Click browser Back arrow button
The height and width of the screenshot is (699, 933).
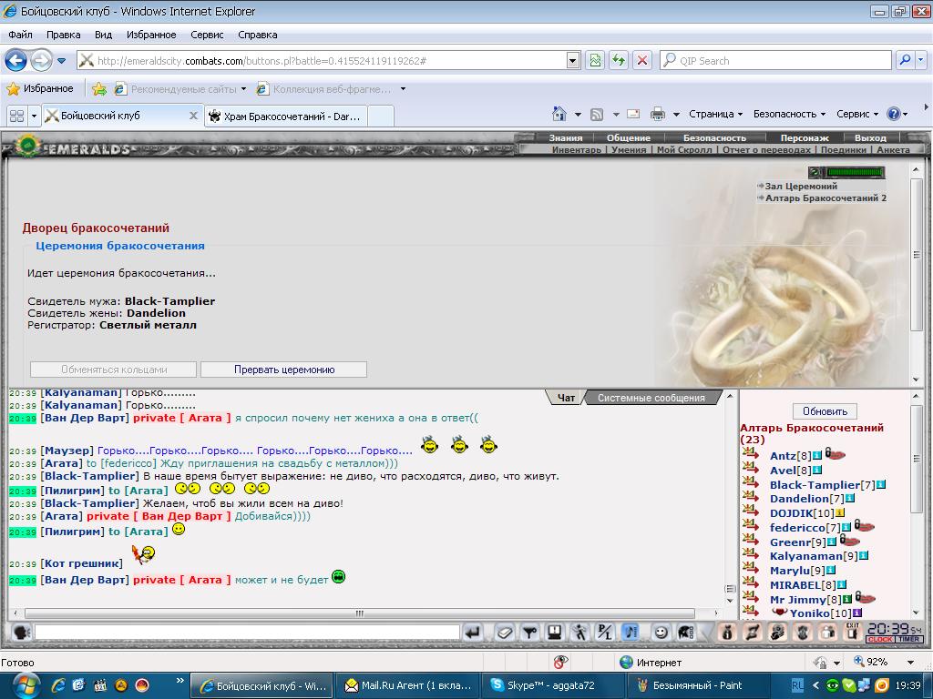pyautogui.click(x=15, y=60)
